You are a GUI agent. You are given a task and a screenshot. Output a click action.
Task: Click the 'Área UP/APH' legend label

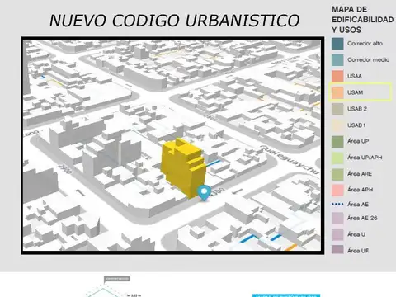click(365, 158)
